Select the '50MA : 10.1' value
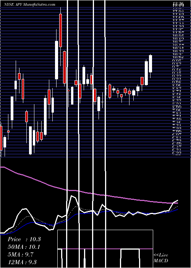Screen dimensions: 191x268 tap(24, 247)
